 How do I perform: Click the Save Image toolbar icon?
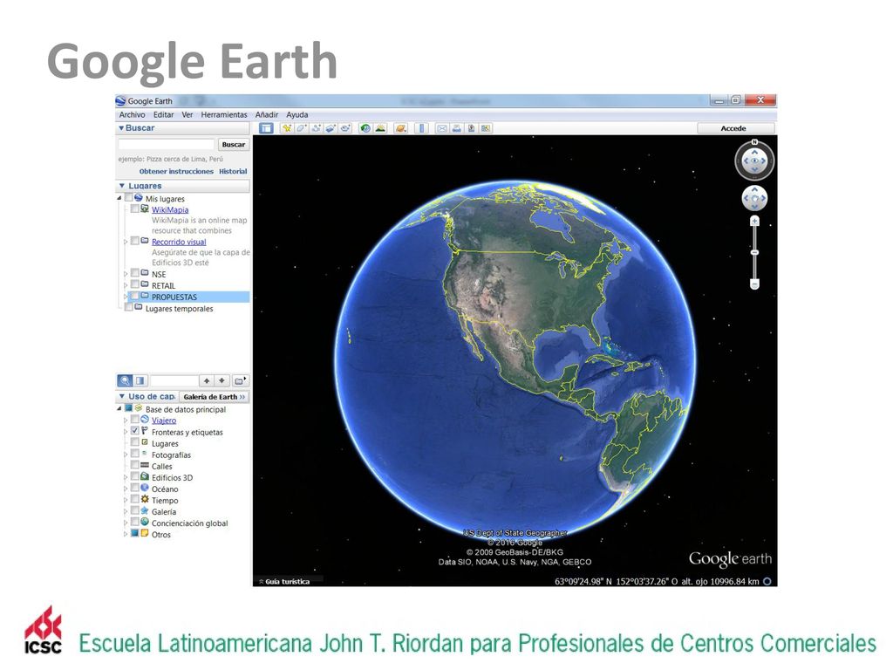[x=472, y=128]
